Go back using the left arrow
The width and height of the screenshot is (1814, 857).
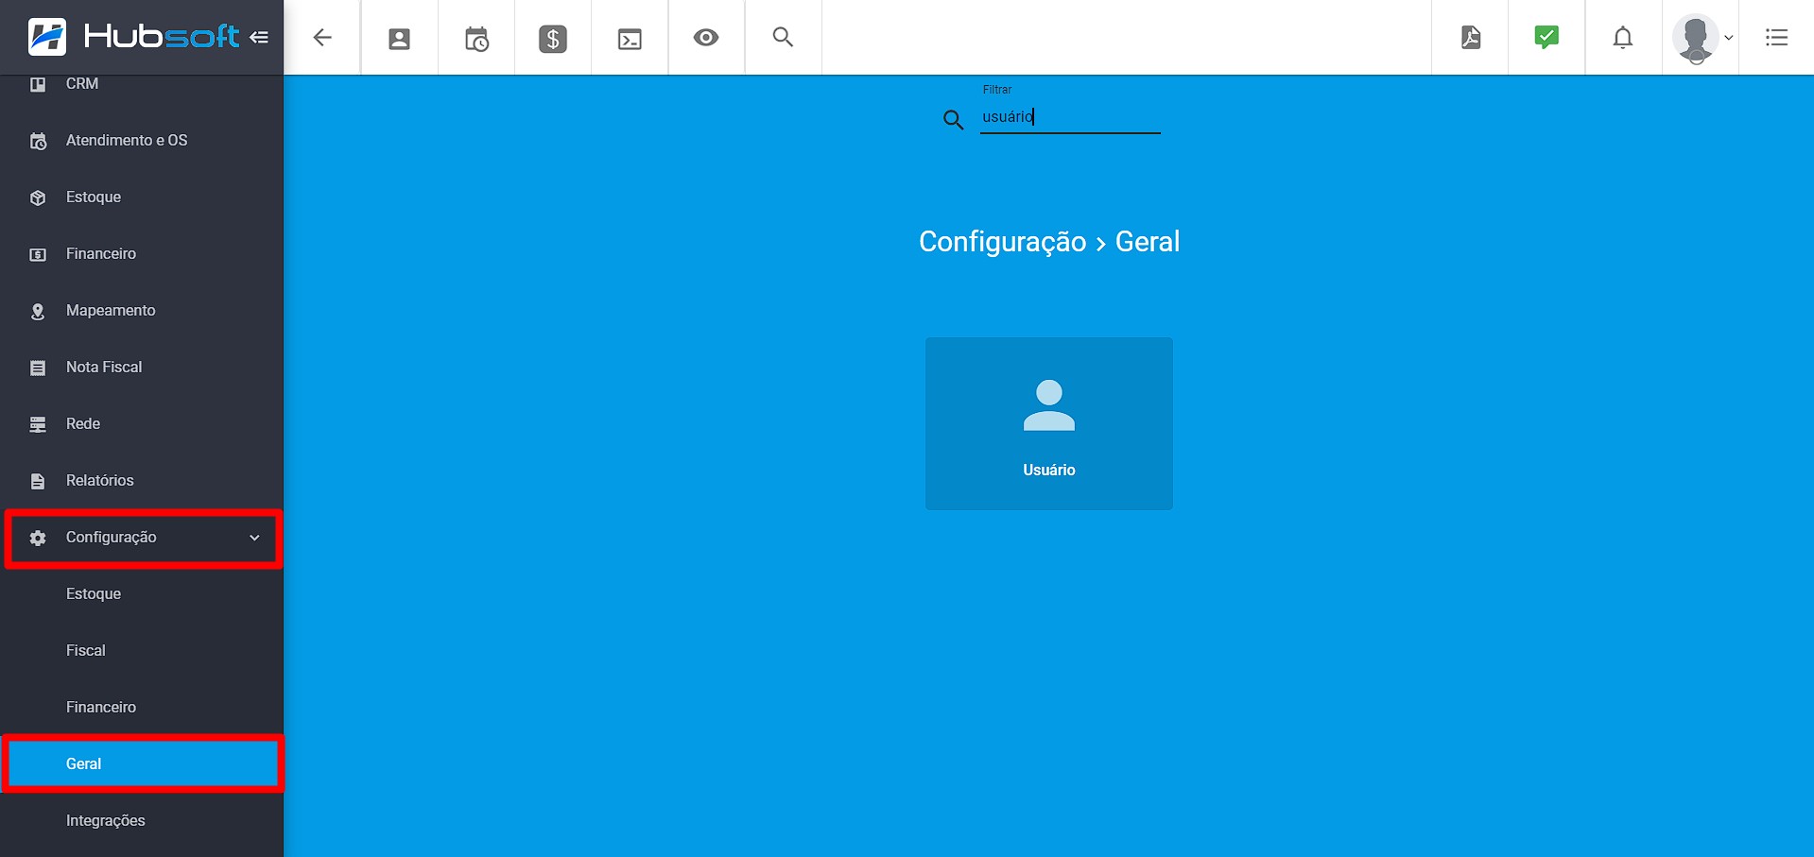click(x=322, y=38)
